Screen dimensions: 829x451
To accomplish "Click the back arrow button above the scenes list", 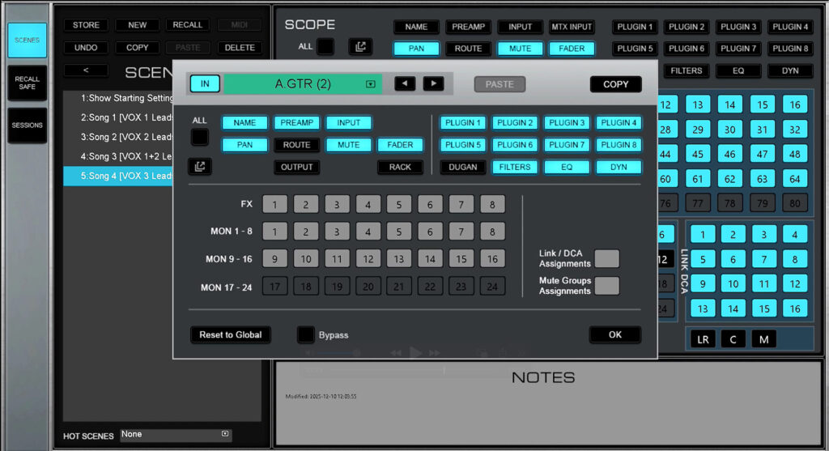I will 86,70.
